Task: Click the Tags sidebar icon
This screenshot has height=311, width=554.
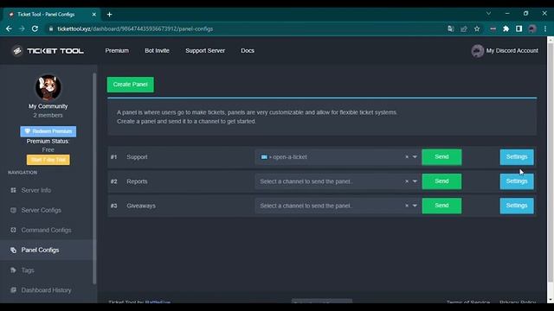Action: pos(14,270)
